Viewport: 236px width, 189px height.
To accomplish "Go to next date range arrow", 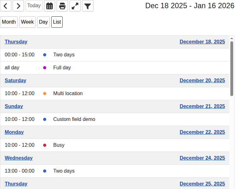I will click(18, 6).
